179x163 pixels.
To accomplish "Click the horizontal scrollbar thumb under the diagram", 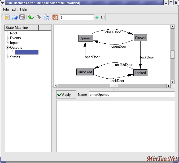I will [114, 86].
